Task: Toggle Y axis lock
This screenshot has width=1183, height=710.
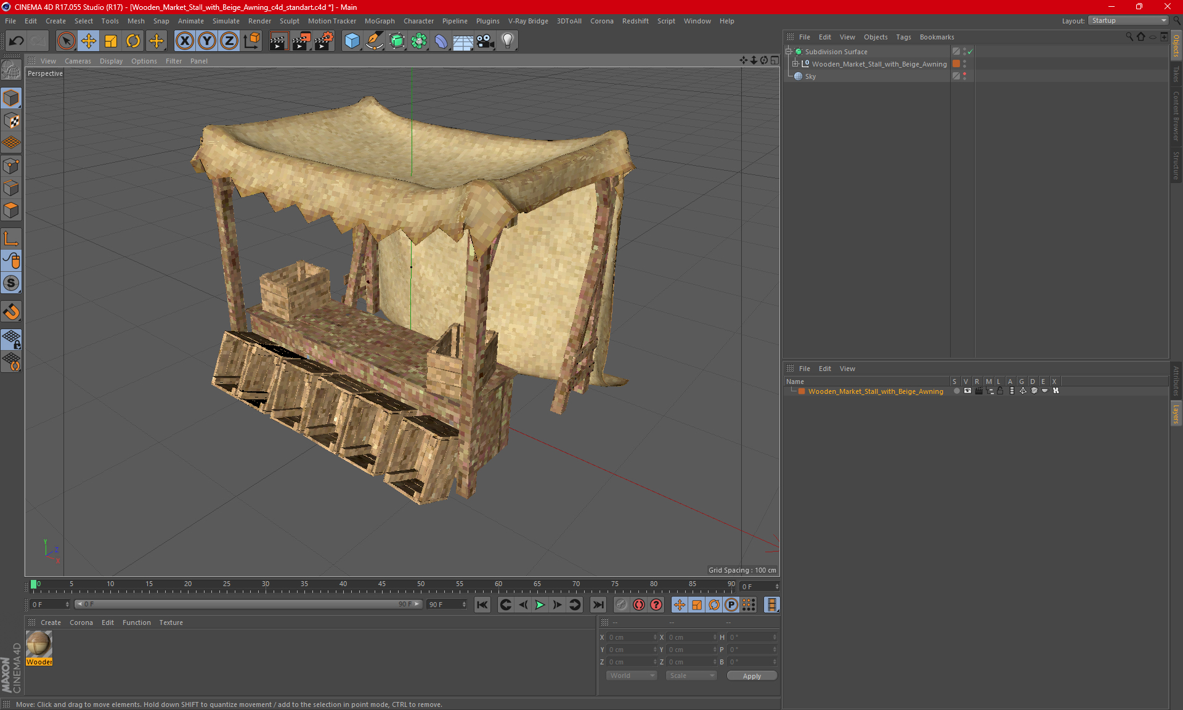Action: point(207,41)
